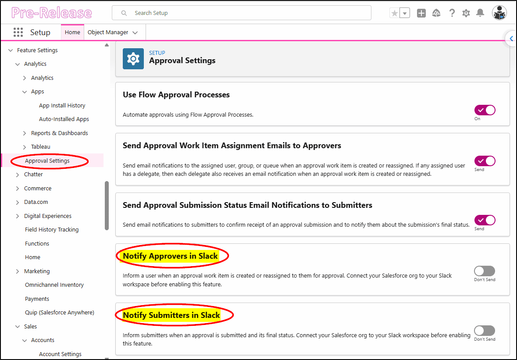Open Functions setup page
517x360 pixels.
click(37, 243)
